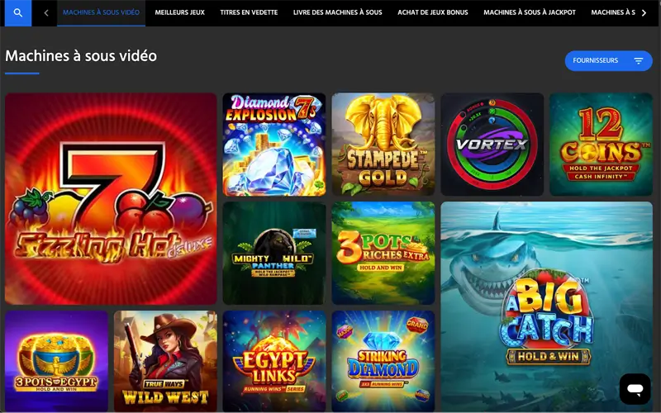Open the Fournisseurs providers dropdown
This screenshot has width=661, height=413.
coord(608,60)
